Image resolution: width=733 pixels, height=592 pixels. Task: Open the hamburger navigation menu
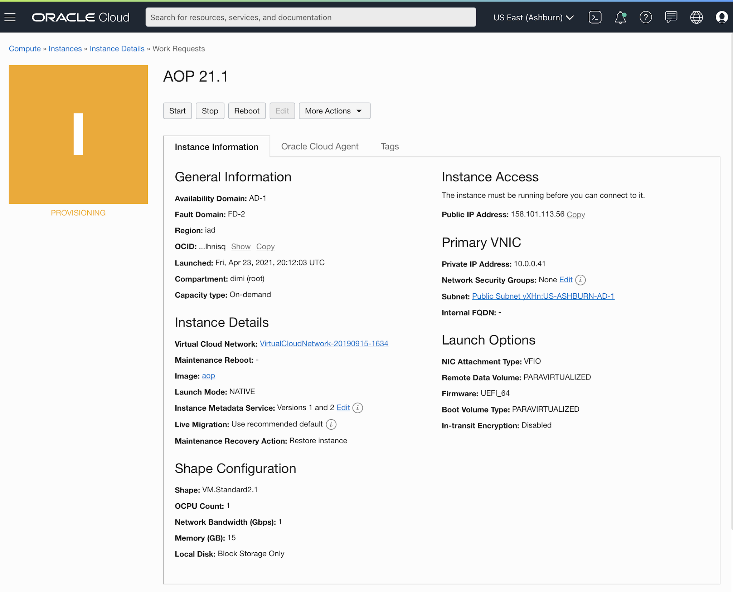[x=10, y=17]
